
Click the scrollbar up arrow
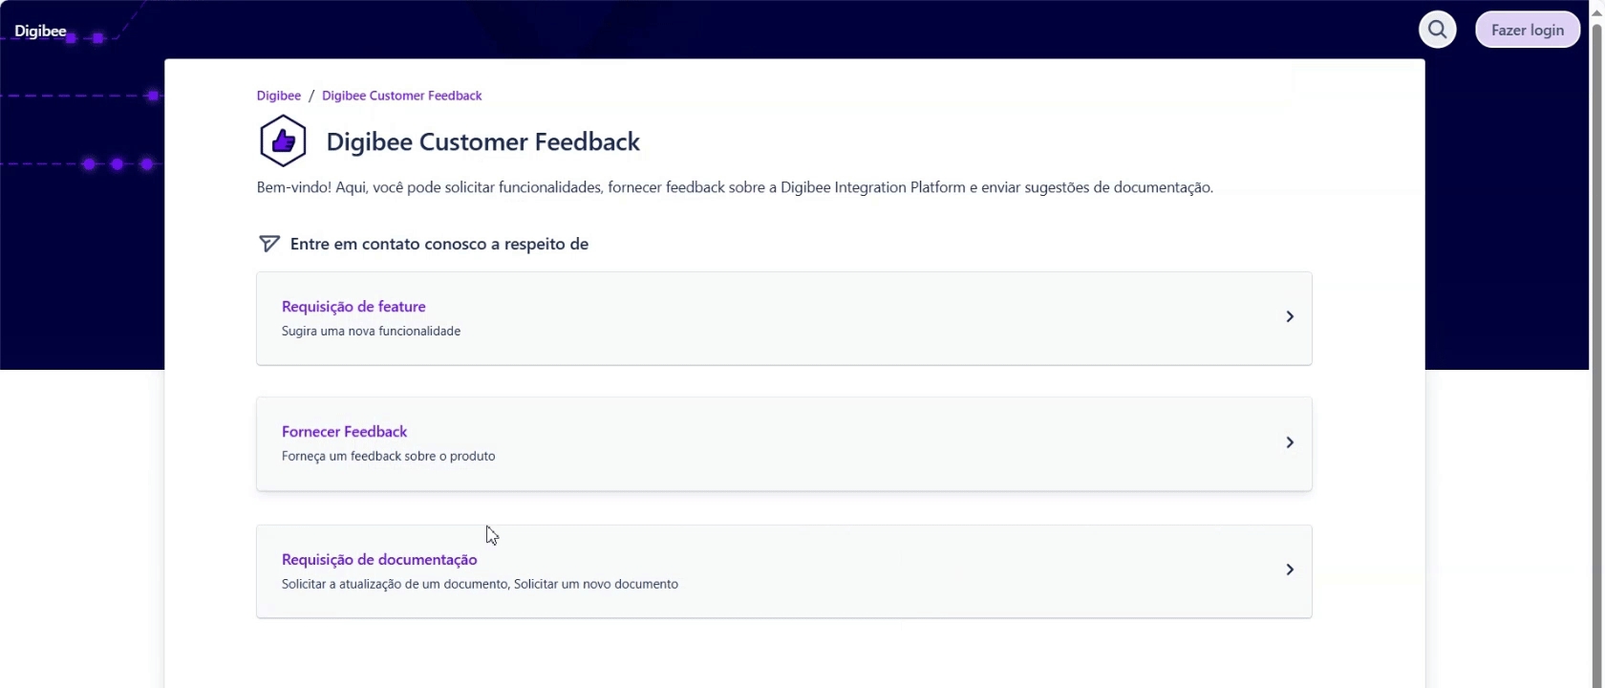(x=1596, y=8)
